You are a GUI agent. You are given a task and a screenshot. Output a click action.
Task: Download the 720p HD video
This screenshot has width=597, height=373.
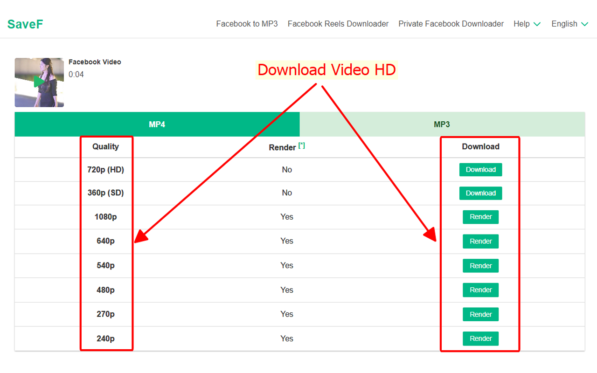[480, 170]
